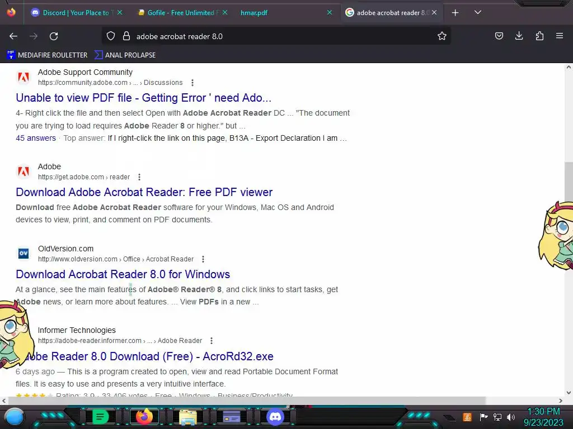Click the Java update tray icon
The height and width of the screenshot is (429, 573).
click(467, 417)
